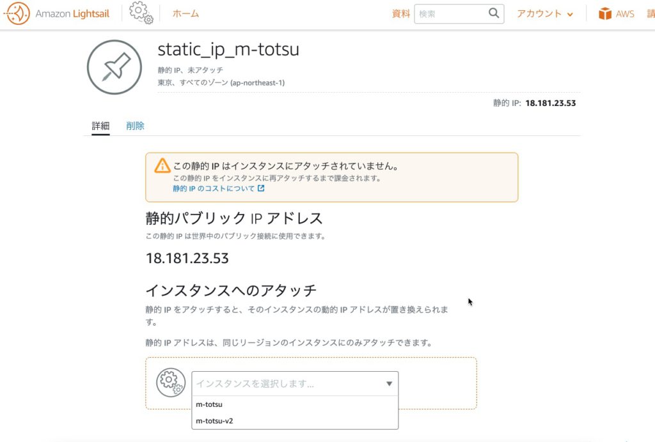Open the 資料 link
Screen dimensions: 655x442
[x=401, y=13]
